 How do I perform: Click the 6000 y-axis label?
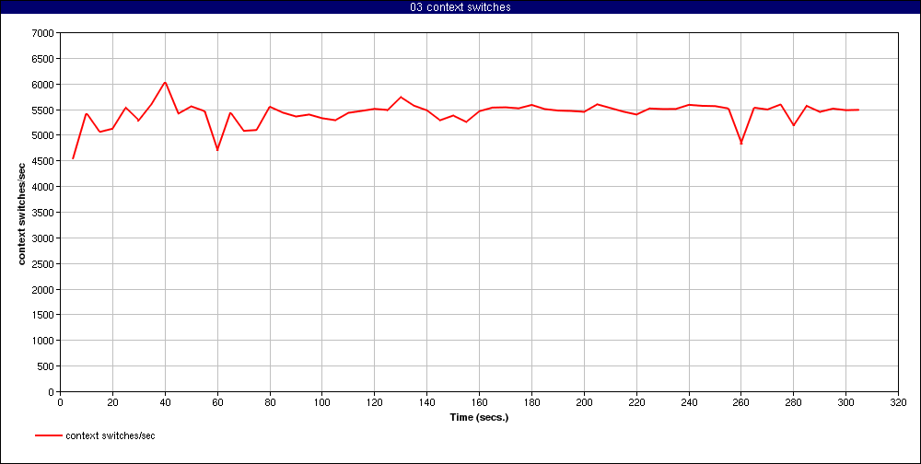pyautogui.click(x=44, y=85)
